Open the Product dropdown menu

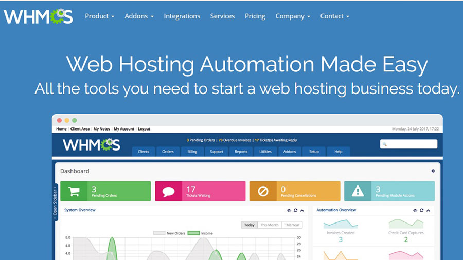pyautogui.click(x=99, y=16)
